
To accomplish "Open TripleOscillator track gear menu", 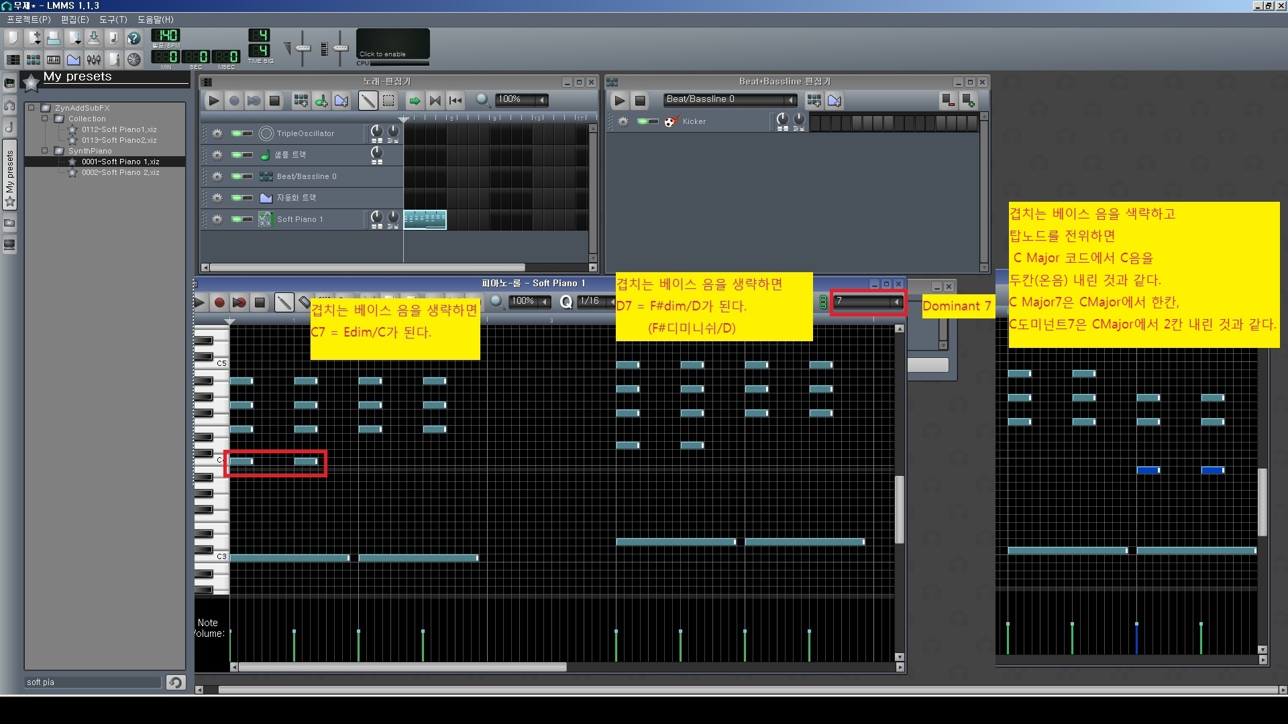I will (x=217, y=133).
